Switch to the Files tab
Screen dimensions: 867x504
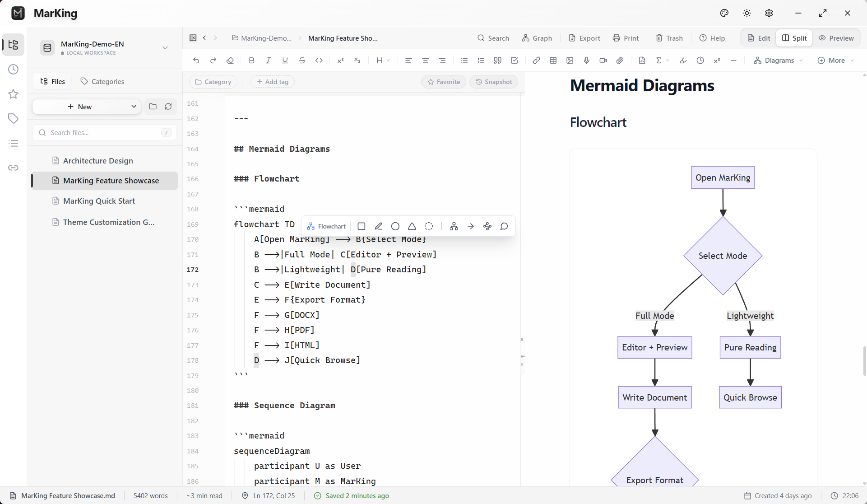coord(53,81)
